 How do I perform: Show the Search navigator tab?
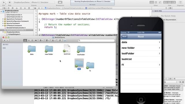point(12,8)
